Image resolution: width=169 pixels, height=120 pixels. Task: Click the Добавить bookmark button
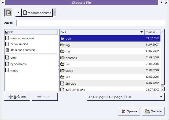click(x=17, y=97)
